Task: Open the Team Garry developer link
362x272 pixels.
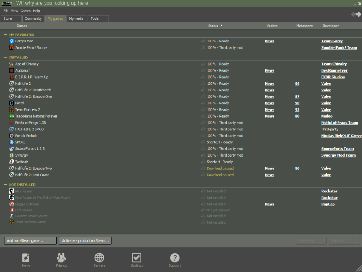Action: point(332,41)
